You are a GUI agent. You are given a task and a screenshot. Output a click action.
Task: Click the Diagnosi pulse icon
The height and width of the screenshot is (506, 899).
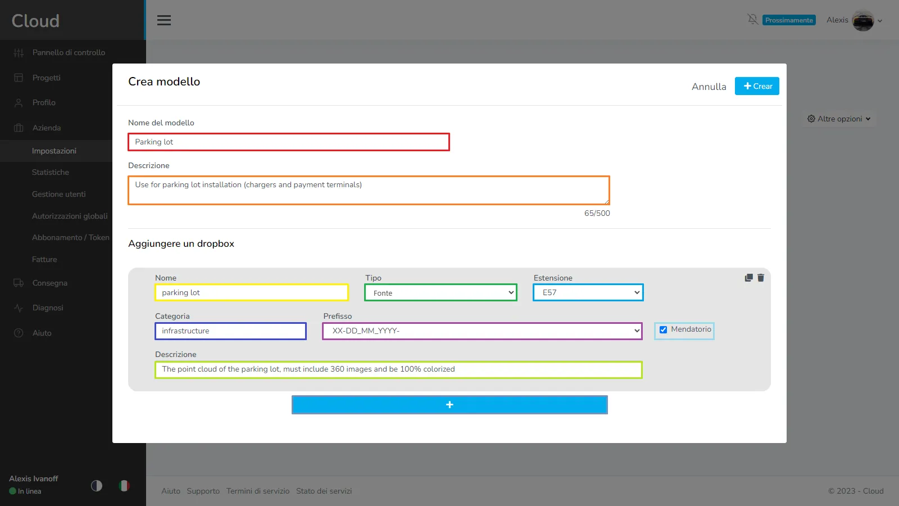click(19, 308)
